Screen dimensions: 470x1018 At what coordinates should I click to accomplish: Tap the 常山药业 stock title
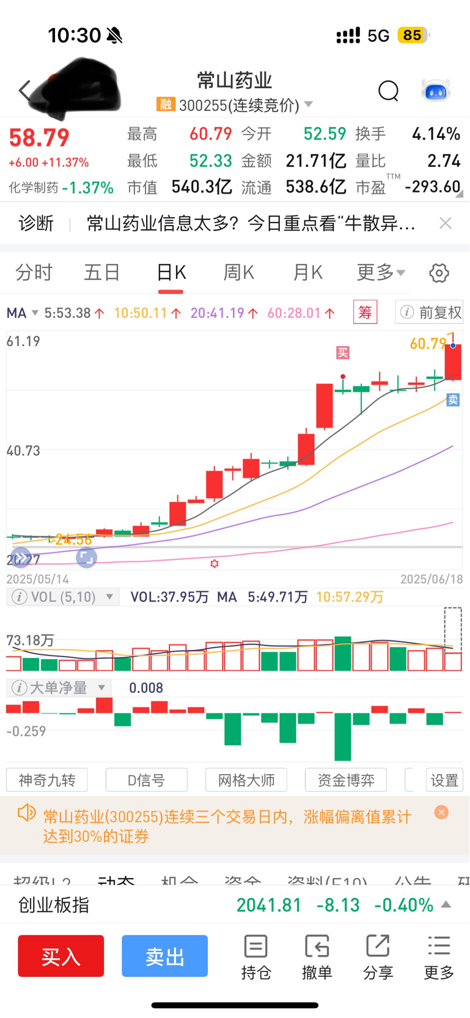pyautogui.click(x=234, y=81)
